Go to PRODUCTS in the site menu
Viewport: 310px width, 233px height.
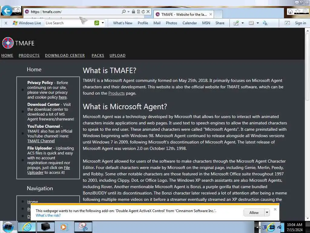tap(29, 56)
